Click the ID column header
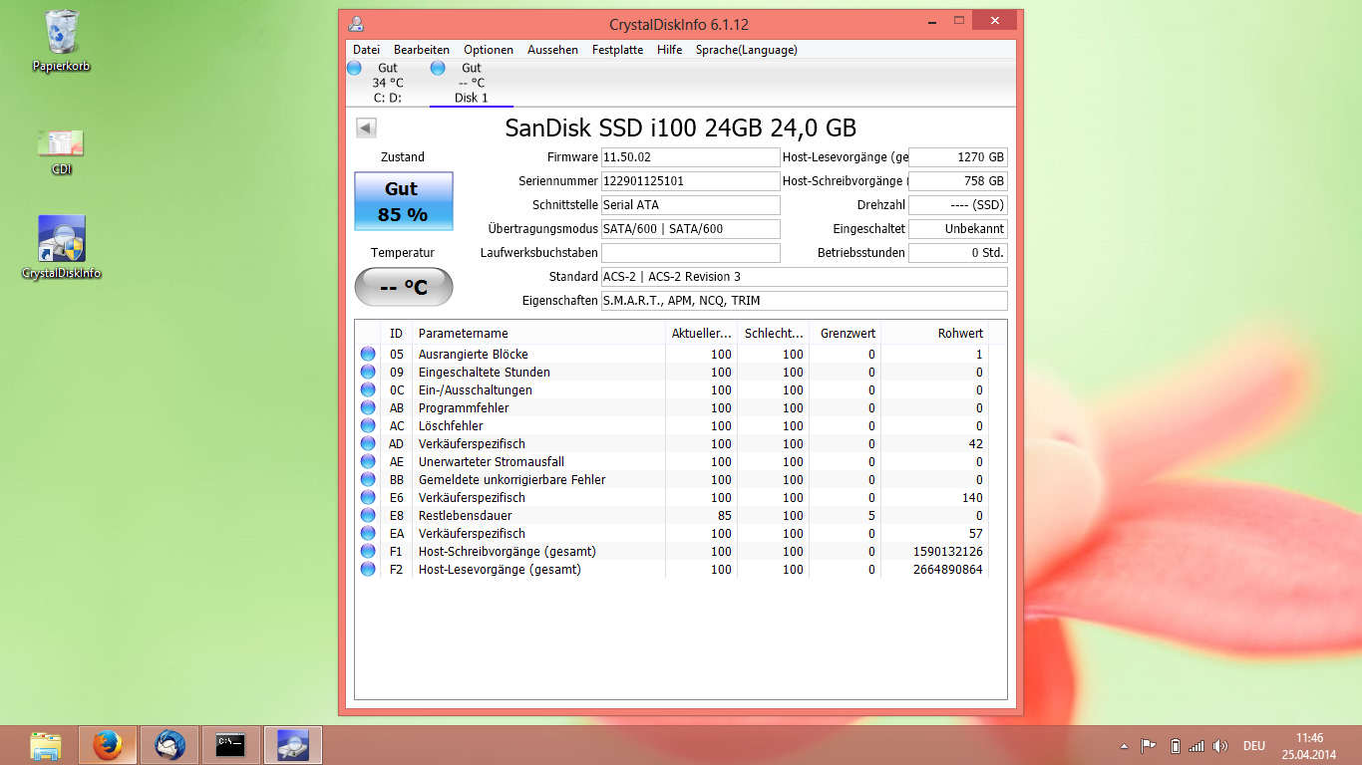This screenshot has width=1362, height=765. pos(397,334)
